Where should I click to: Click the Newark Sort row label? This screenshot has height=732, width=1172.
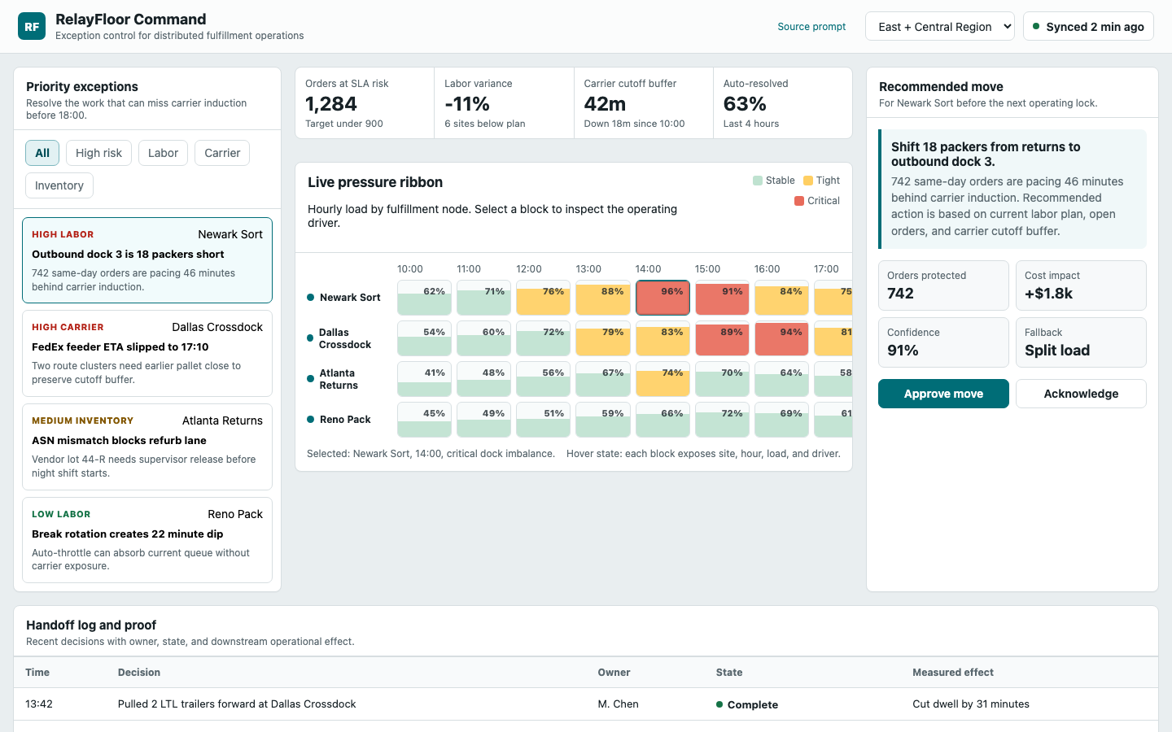pyautogui.click(x=350, y=298)
